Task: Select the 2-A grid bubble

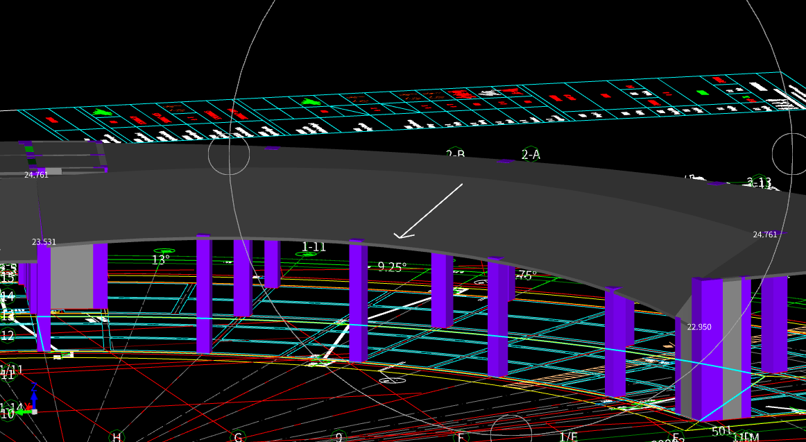Action: (x=531, y=154)
